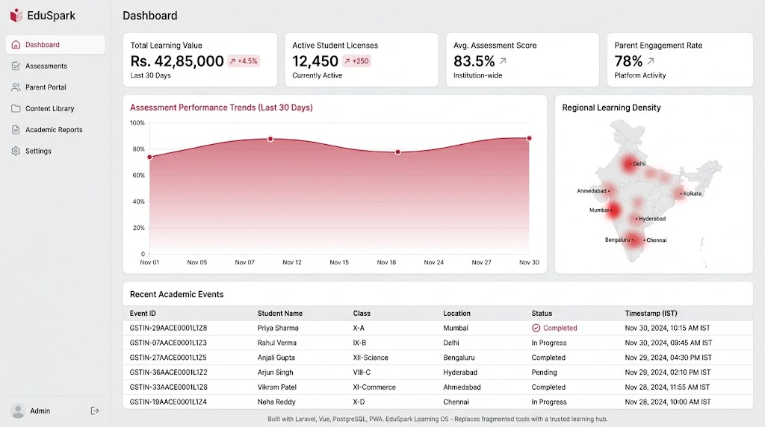Screen dimensions: 765x427
Task: Click the Settings gear icon
Action: pos(16,151)
